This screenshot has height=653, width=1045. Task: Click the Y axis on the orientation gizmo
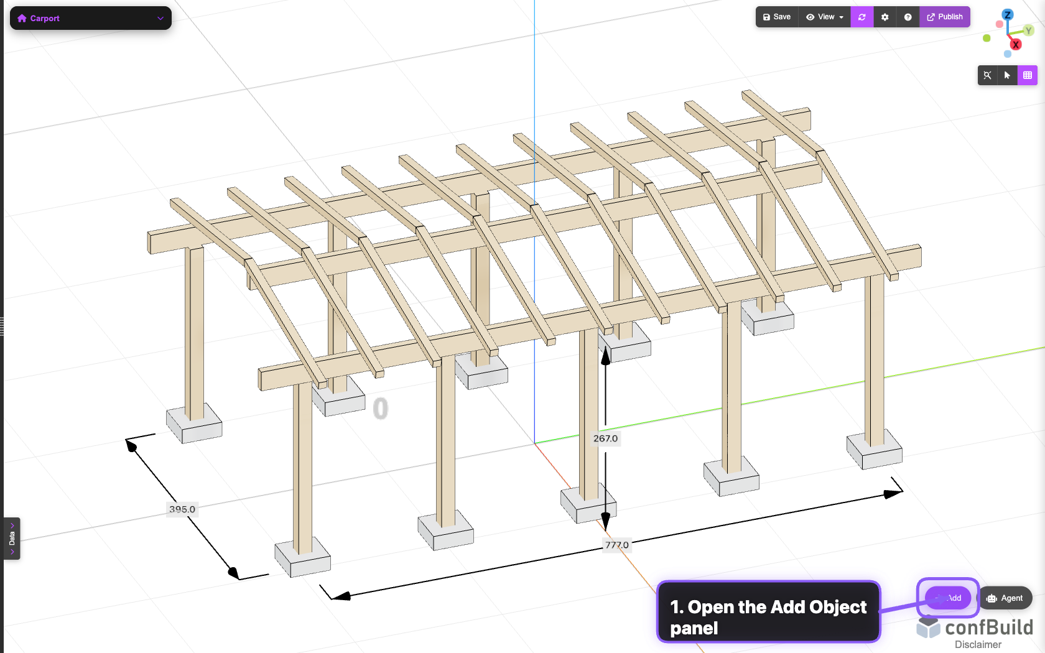pos(1029,30)
